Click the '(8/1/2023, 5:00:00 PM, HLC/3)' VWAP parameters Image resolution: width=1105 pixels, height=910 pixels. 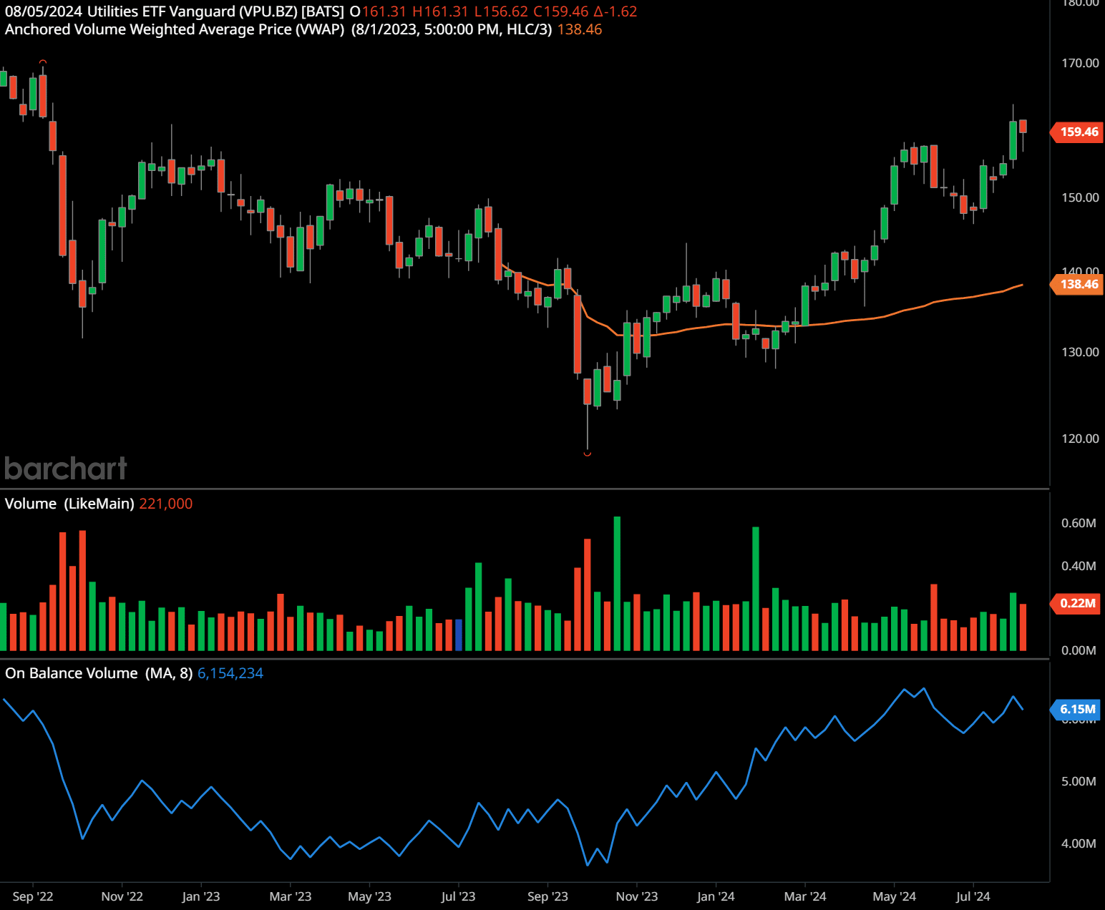tap(452, 29)
